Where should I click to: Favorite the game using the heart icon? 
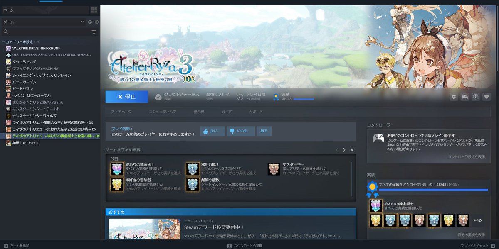pyautogui.click(x=487, y=97)
